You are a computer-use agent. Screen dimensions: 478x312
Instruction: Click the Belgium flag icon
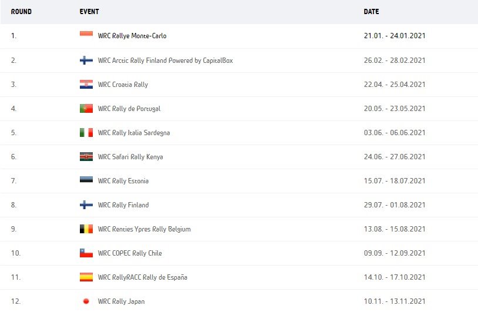tap(86, 229)
